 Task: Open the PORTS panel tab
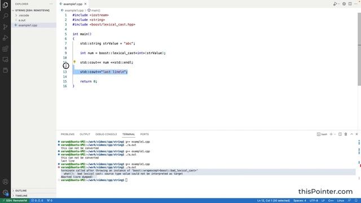[x=144, y=134]
